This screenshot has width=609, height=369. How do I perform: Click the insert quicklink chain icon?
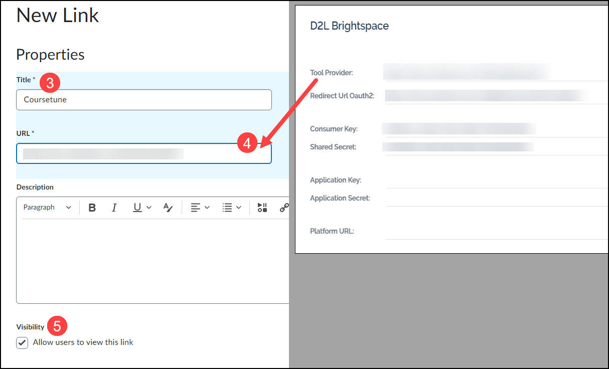tap(284, 208)
